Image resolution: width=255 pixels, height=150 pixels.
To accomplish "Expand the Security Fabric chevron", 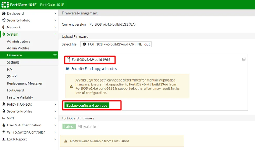I will (55, 20).
